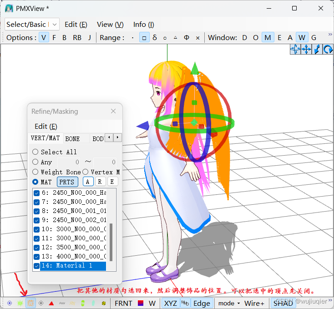The image size is (334, 309).
Task: Toggle the Edge display button
Action: click(202, 303)
